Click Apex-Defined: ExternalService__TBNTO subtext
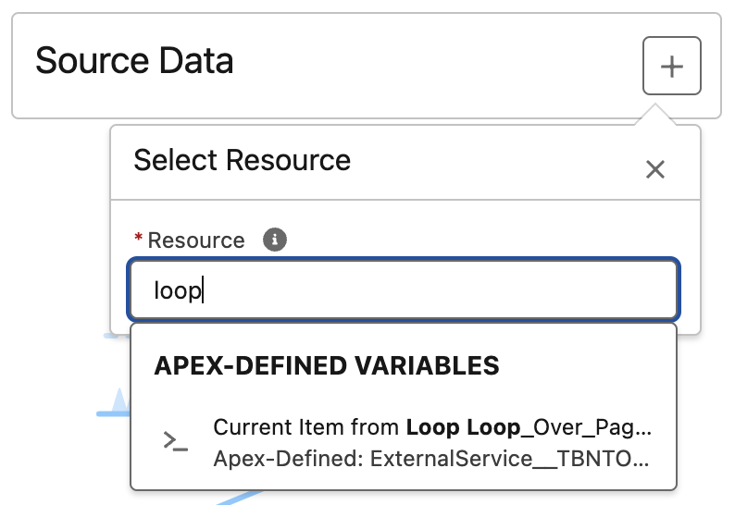735x505 pixels. tap(431, 459)
